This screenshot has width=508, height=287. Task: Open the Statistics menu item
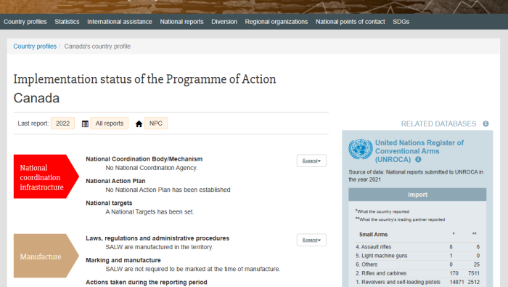(x=67, y=22)
